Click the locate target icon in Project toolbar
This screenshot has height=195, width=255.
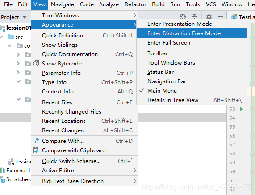pyautogui.click(x=183, y=16)
